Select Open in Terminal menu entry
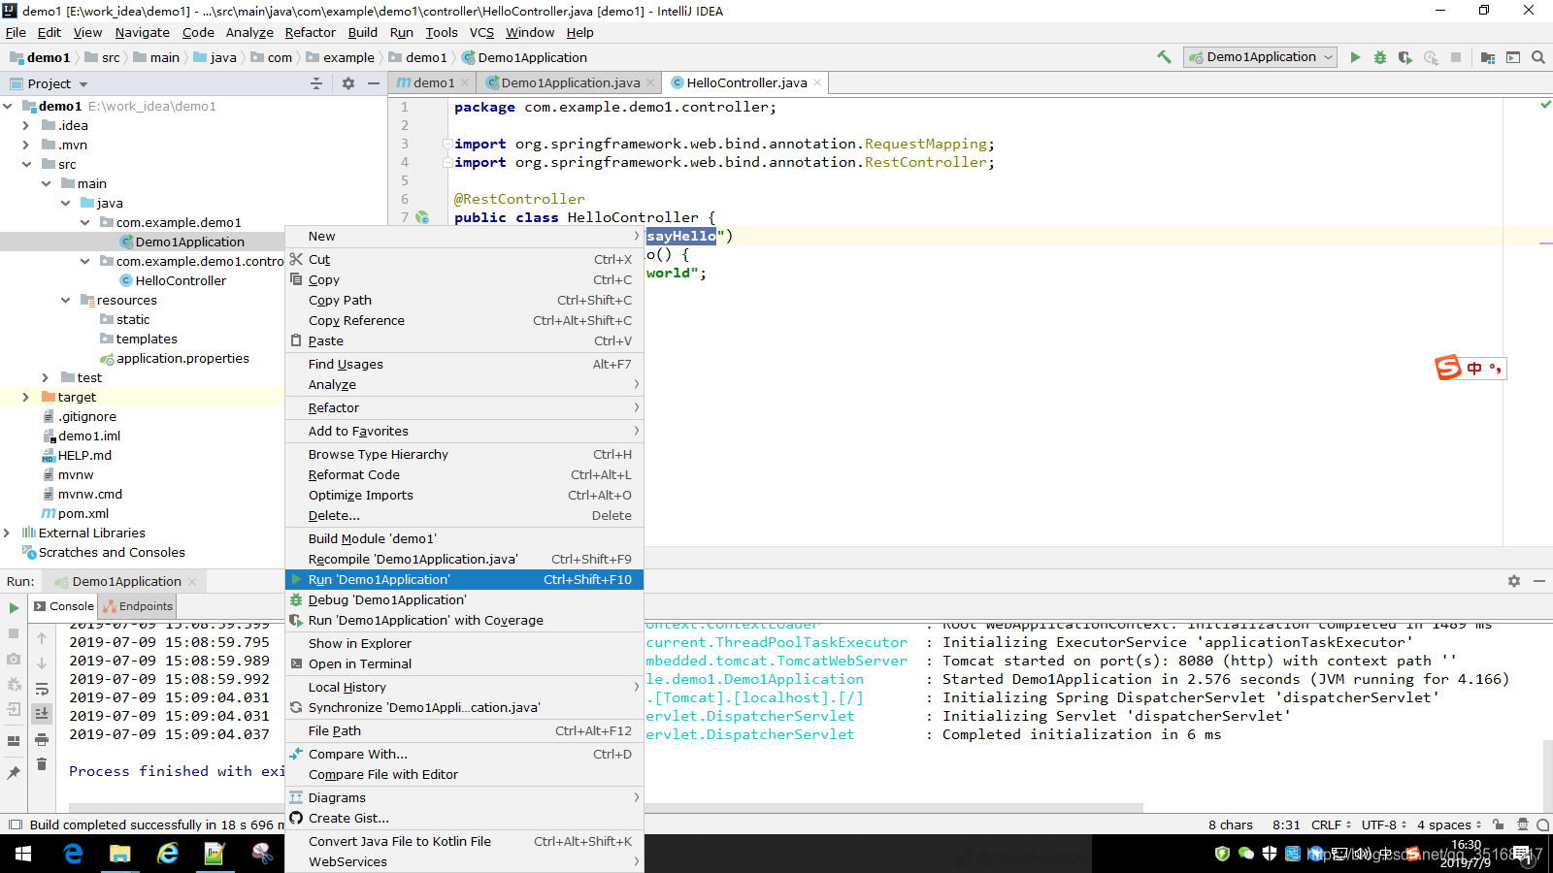The height and width of the screenshot is (873, 1553). (464, 663)
